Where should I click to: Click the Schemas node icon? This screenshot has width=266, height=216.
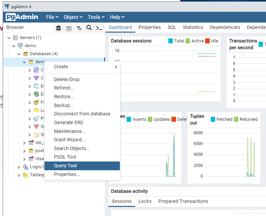[36, 127]
